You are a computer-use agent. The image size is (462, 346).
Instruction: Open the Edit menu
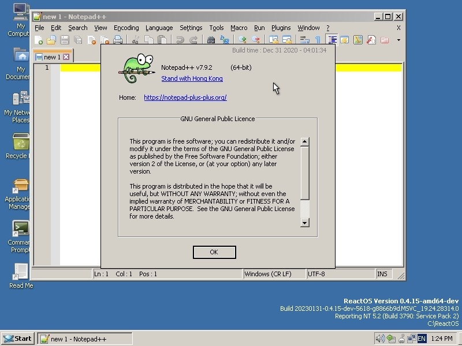click(x=56, y=28)
